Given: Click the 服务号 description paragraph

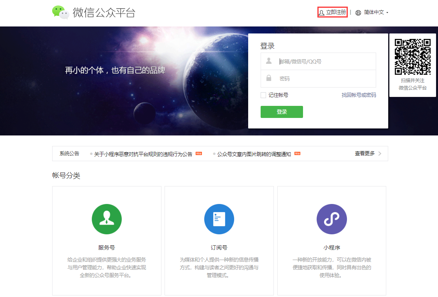Looking at the screenshot, I should (107, 267).
